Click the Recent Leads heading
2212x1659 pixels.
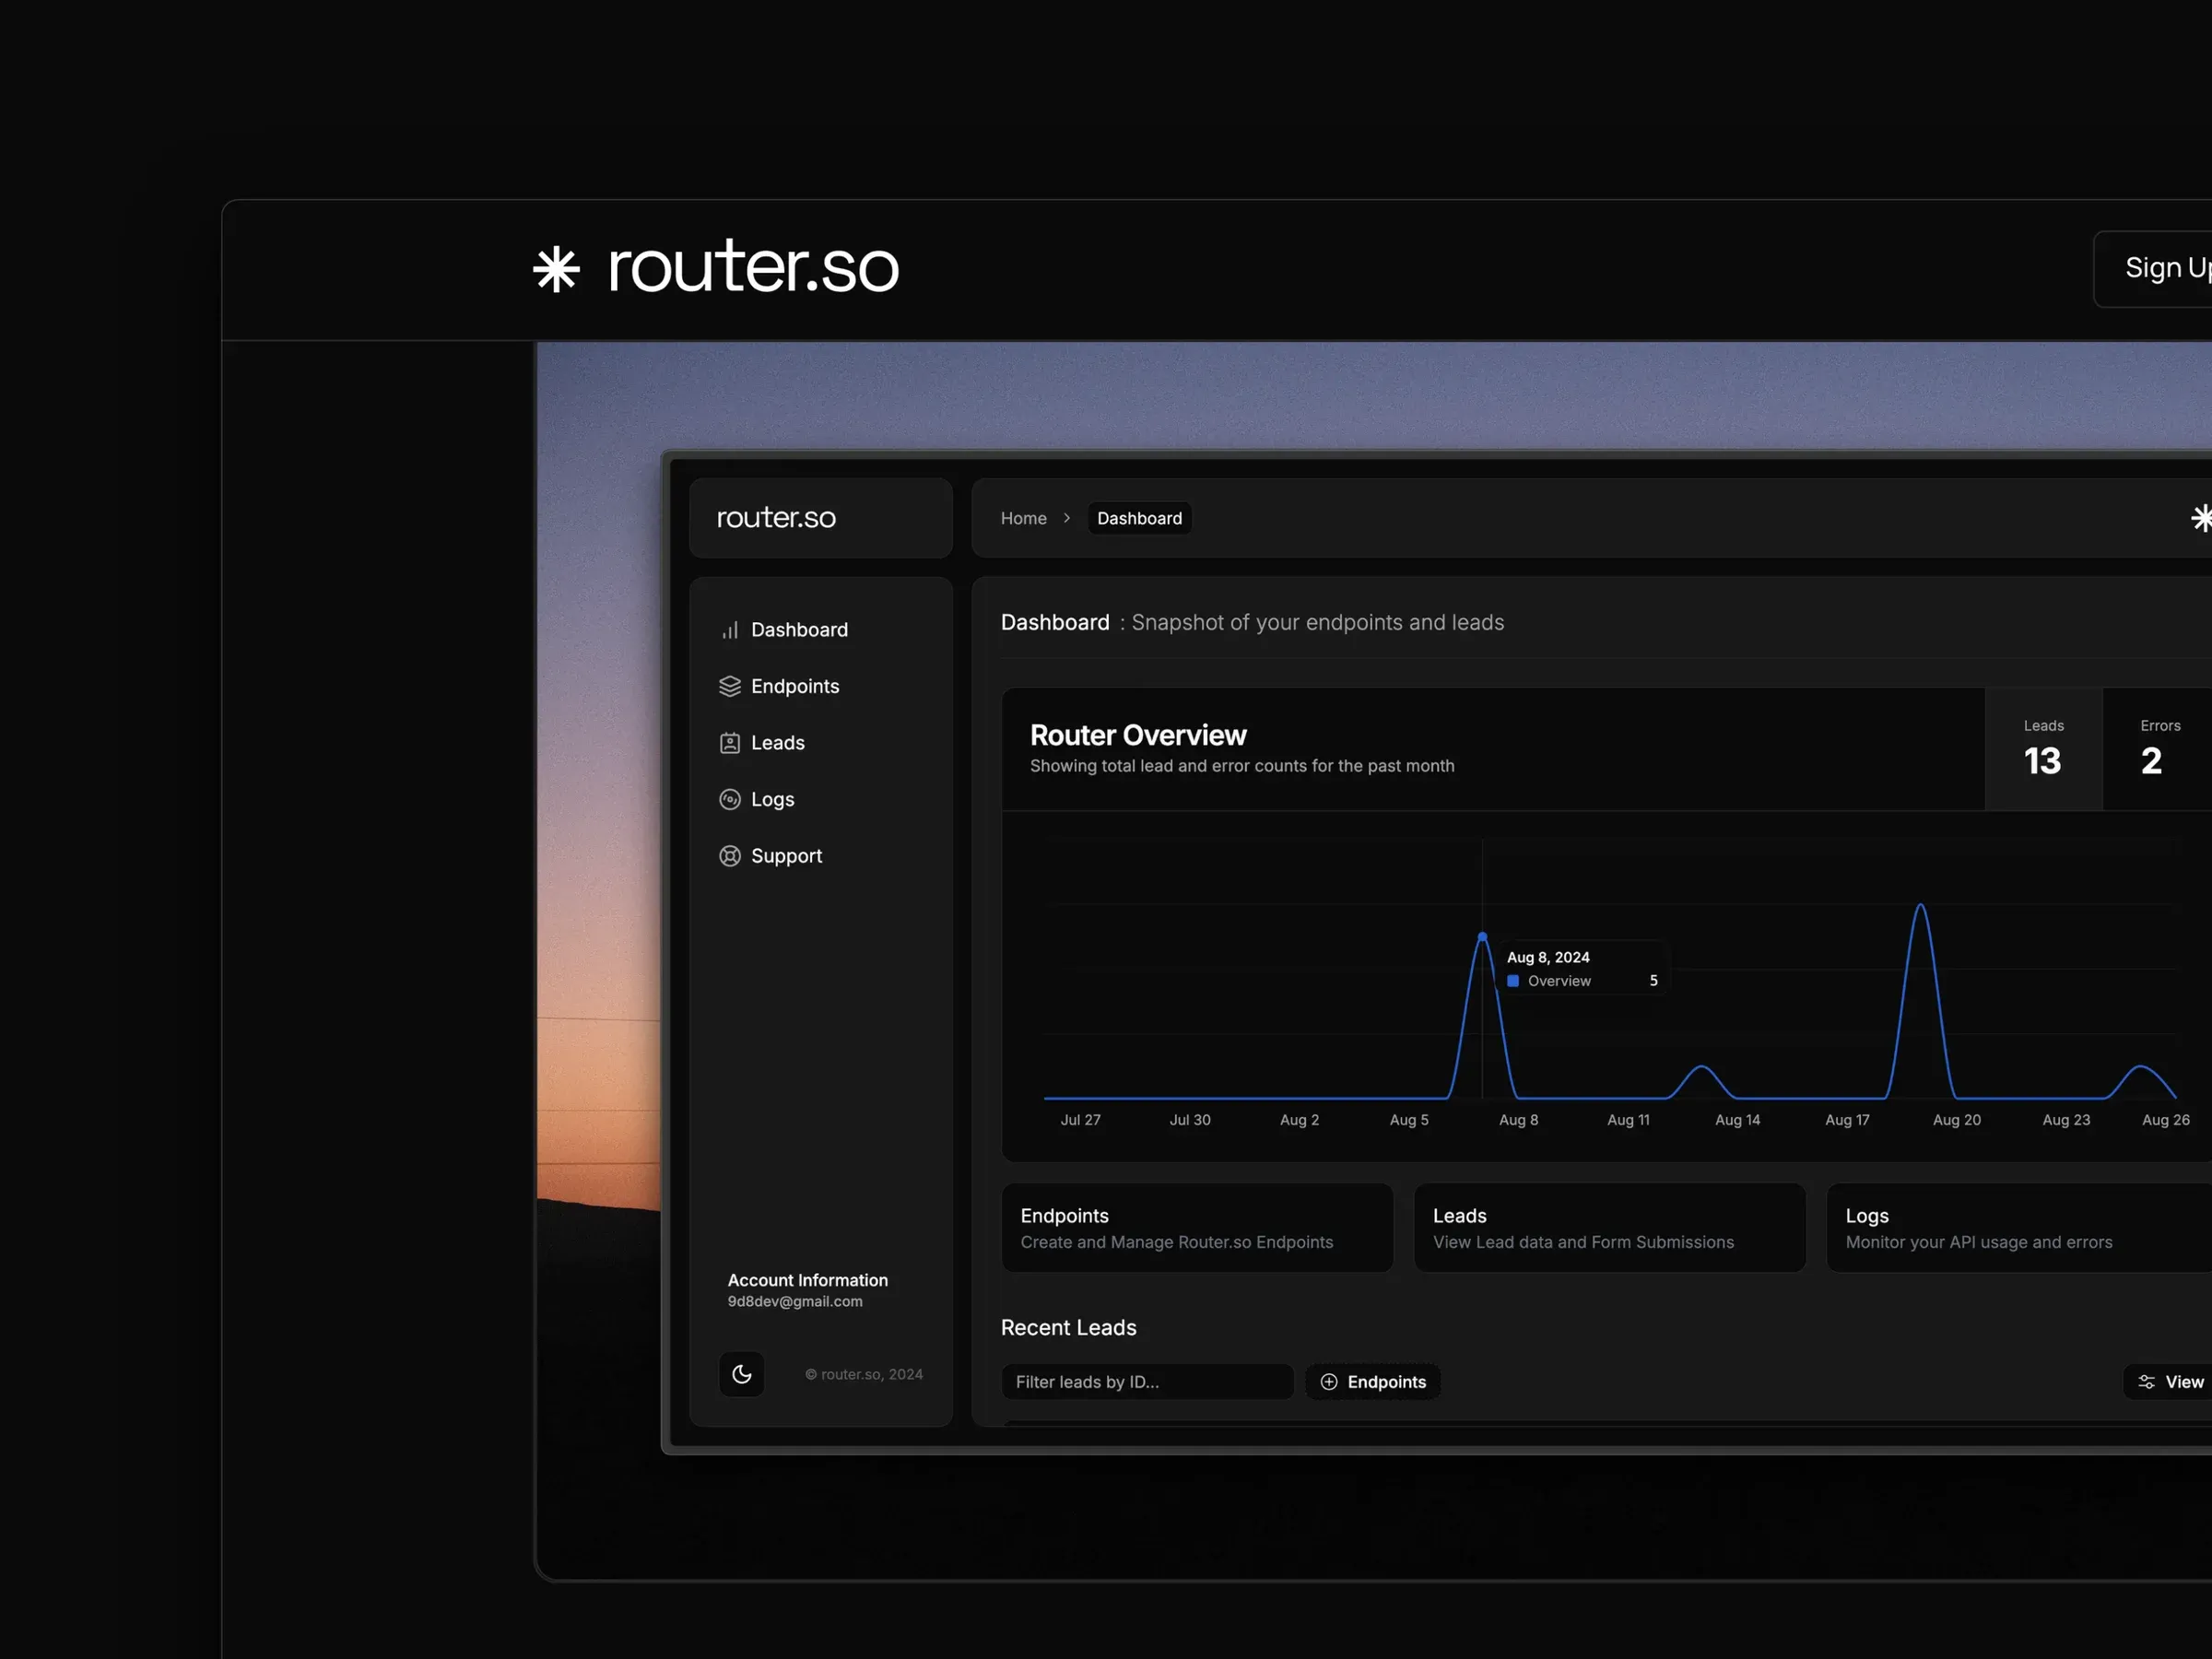click(1068, 1328)
